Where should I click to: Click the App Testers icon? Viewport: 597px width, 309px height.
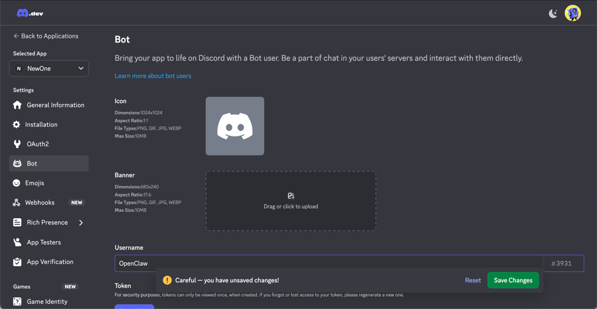(x=17, y=242)
